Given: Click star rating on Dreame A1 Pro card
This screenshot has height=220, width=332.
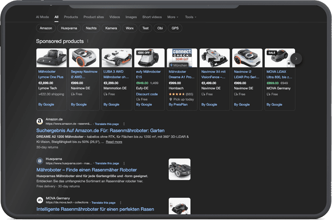Looking at the screenshot, I should coord(177,94).
